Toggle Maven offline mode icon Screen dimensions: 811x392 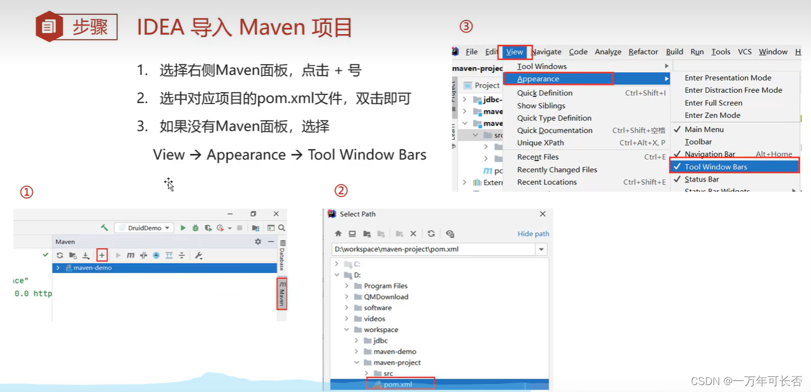(x=143, y=255)
